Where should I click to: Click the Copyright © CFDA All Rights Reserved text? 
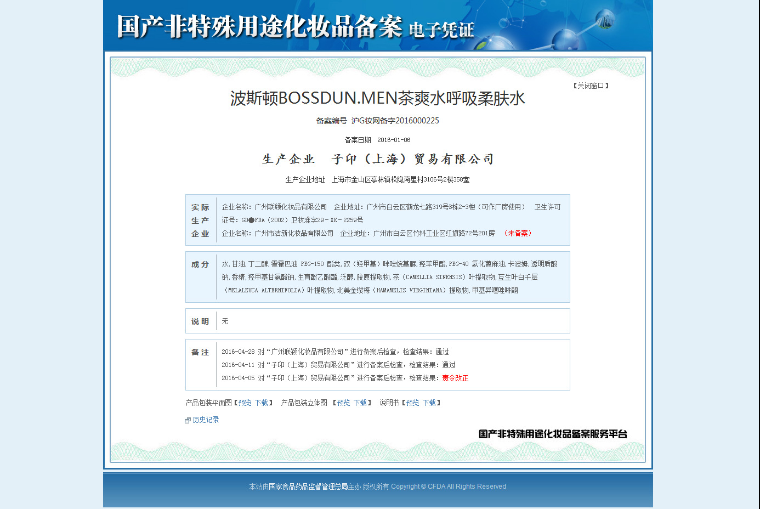(x=449, y=487)
